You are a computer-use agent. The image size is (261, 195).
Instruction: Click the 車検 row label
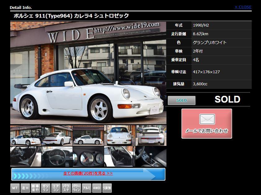(179, 51)
